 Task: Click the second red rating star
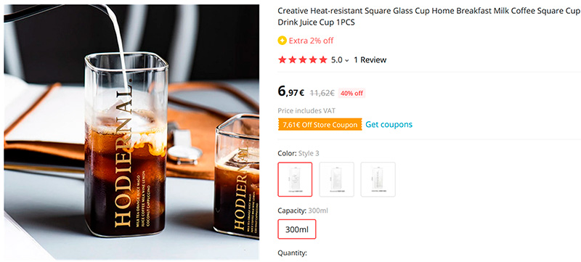click(293, 60)
